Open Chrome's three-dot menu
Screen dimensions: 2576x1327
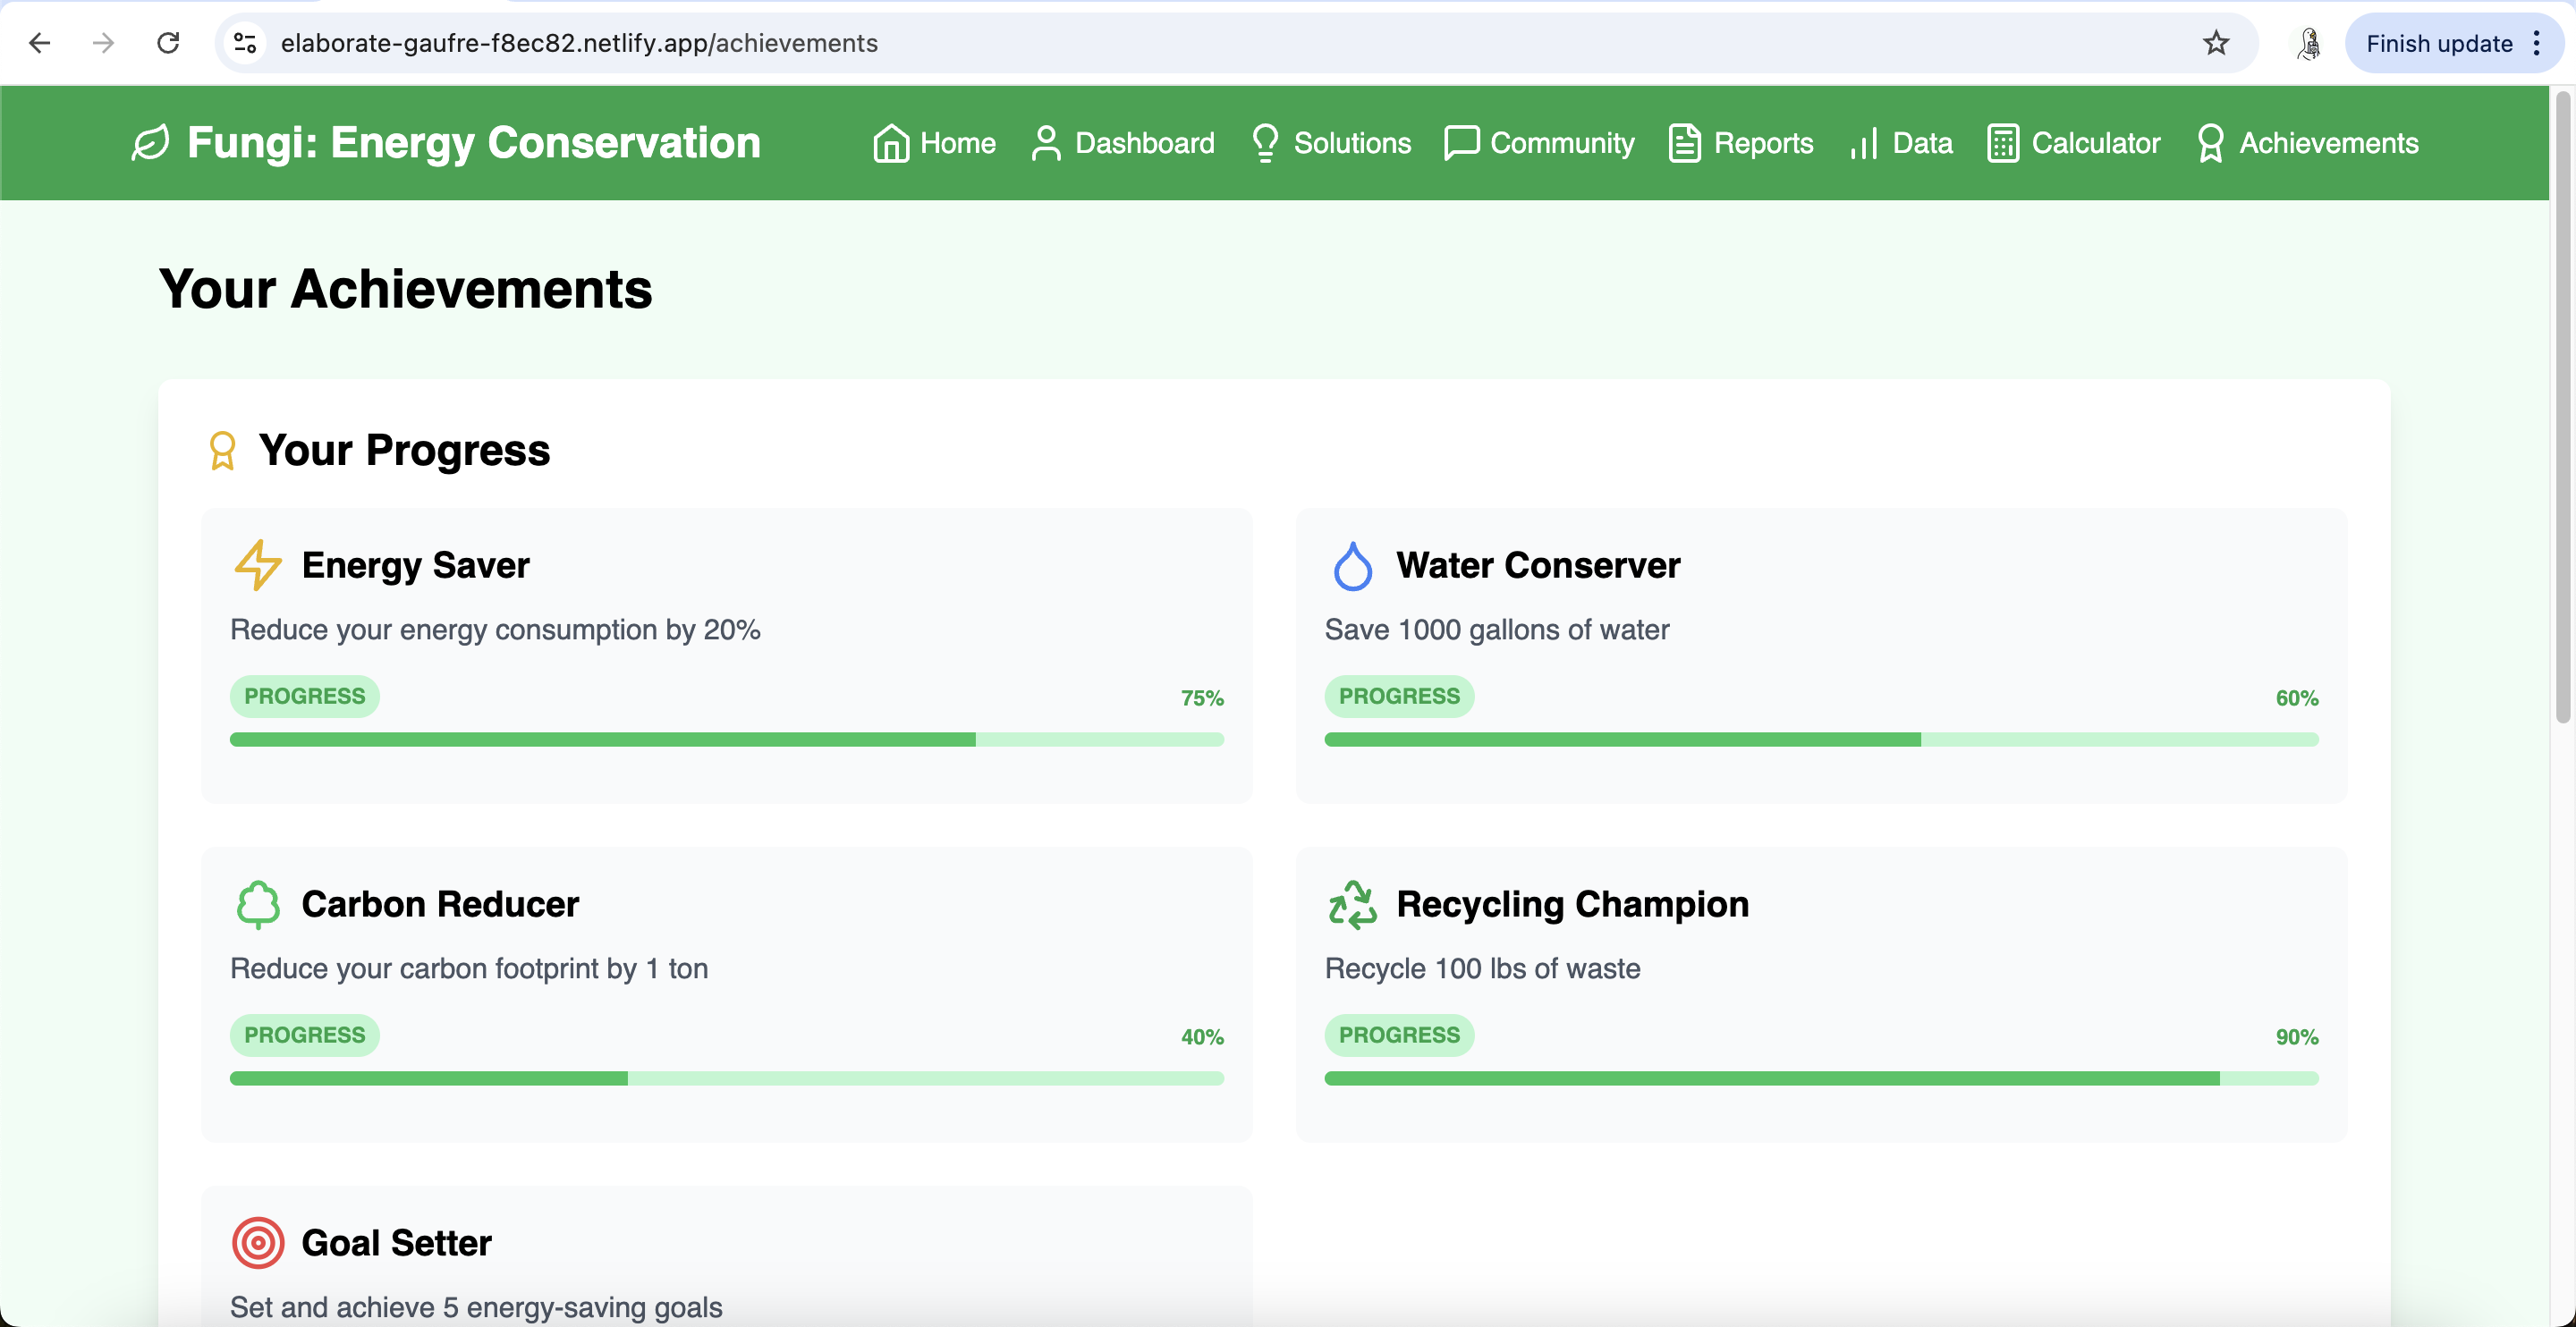click(2536, 43)
